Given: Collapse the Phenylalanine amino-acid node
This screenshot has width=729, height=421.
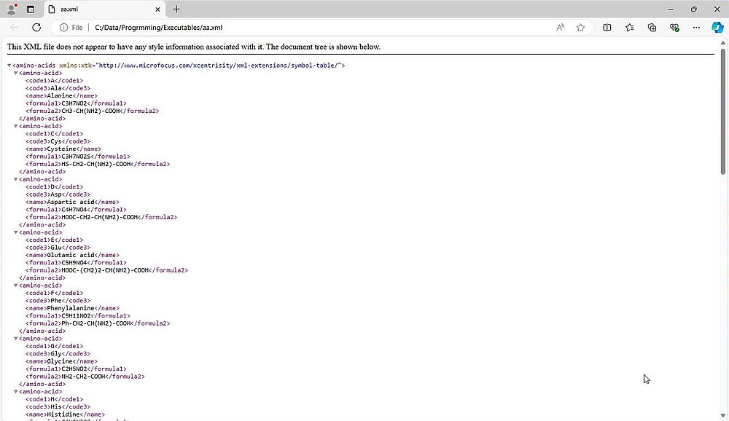Looking at the screenshot, I should tap(16, 286).
